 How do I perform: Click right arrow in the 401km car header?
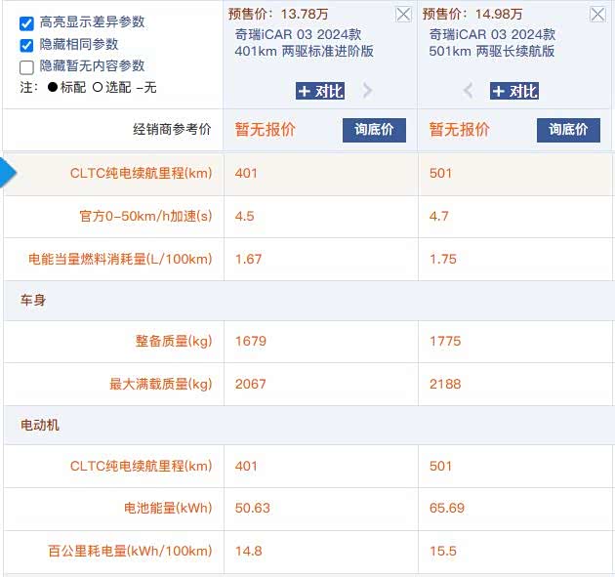click(368, 91)
